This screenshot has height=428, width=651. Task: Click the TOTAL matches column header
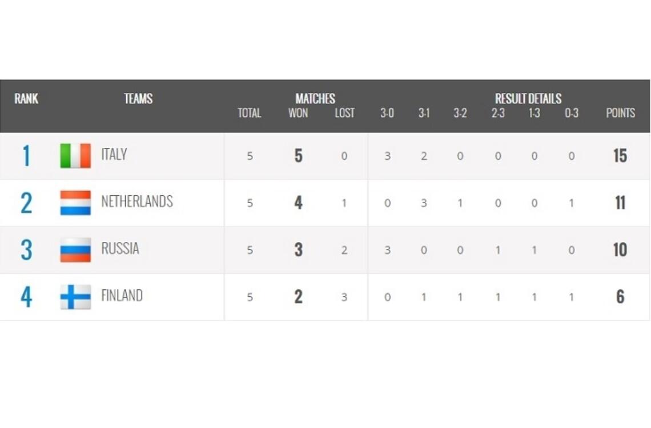click(250, 113)
